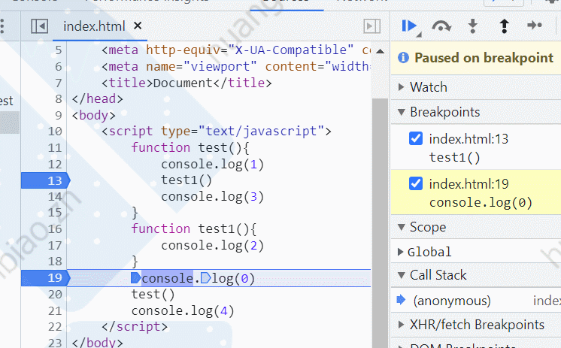
Task: Click the console.log(4) code on line 21
Action: [183, 311]
